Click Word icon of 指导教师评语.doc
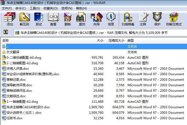 pos(4,85)
